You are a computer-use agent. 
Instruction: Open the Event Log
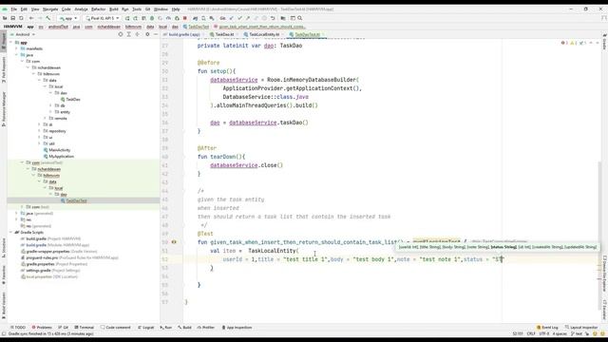[x=547, y=328]
